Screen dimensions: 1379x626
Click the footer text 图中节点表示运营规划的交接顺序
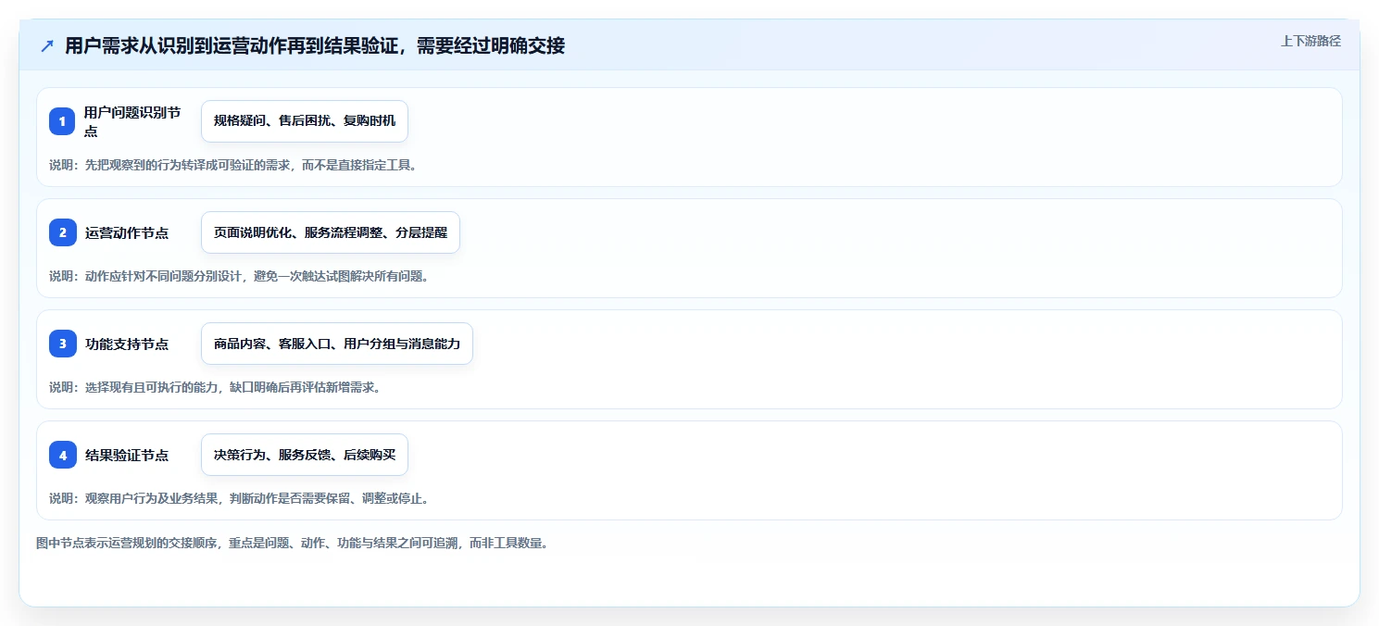tap(293, 544)
